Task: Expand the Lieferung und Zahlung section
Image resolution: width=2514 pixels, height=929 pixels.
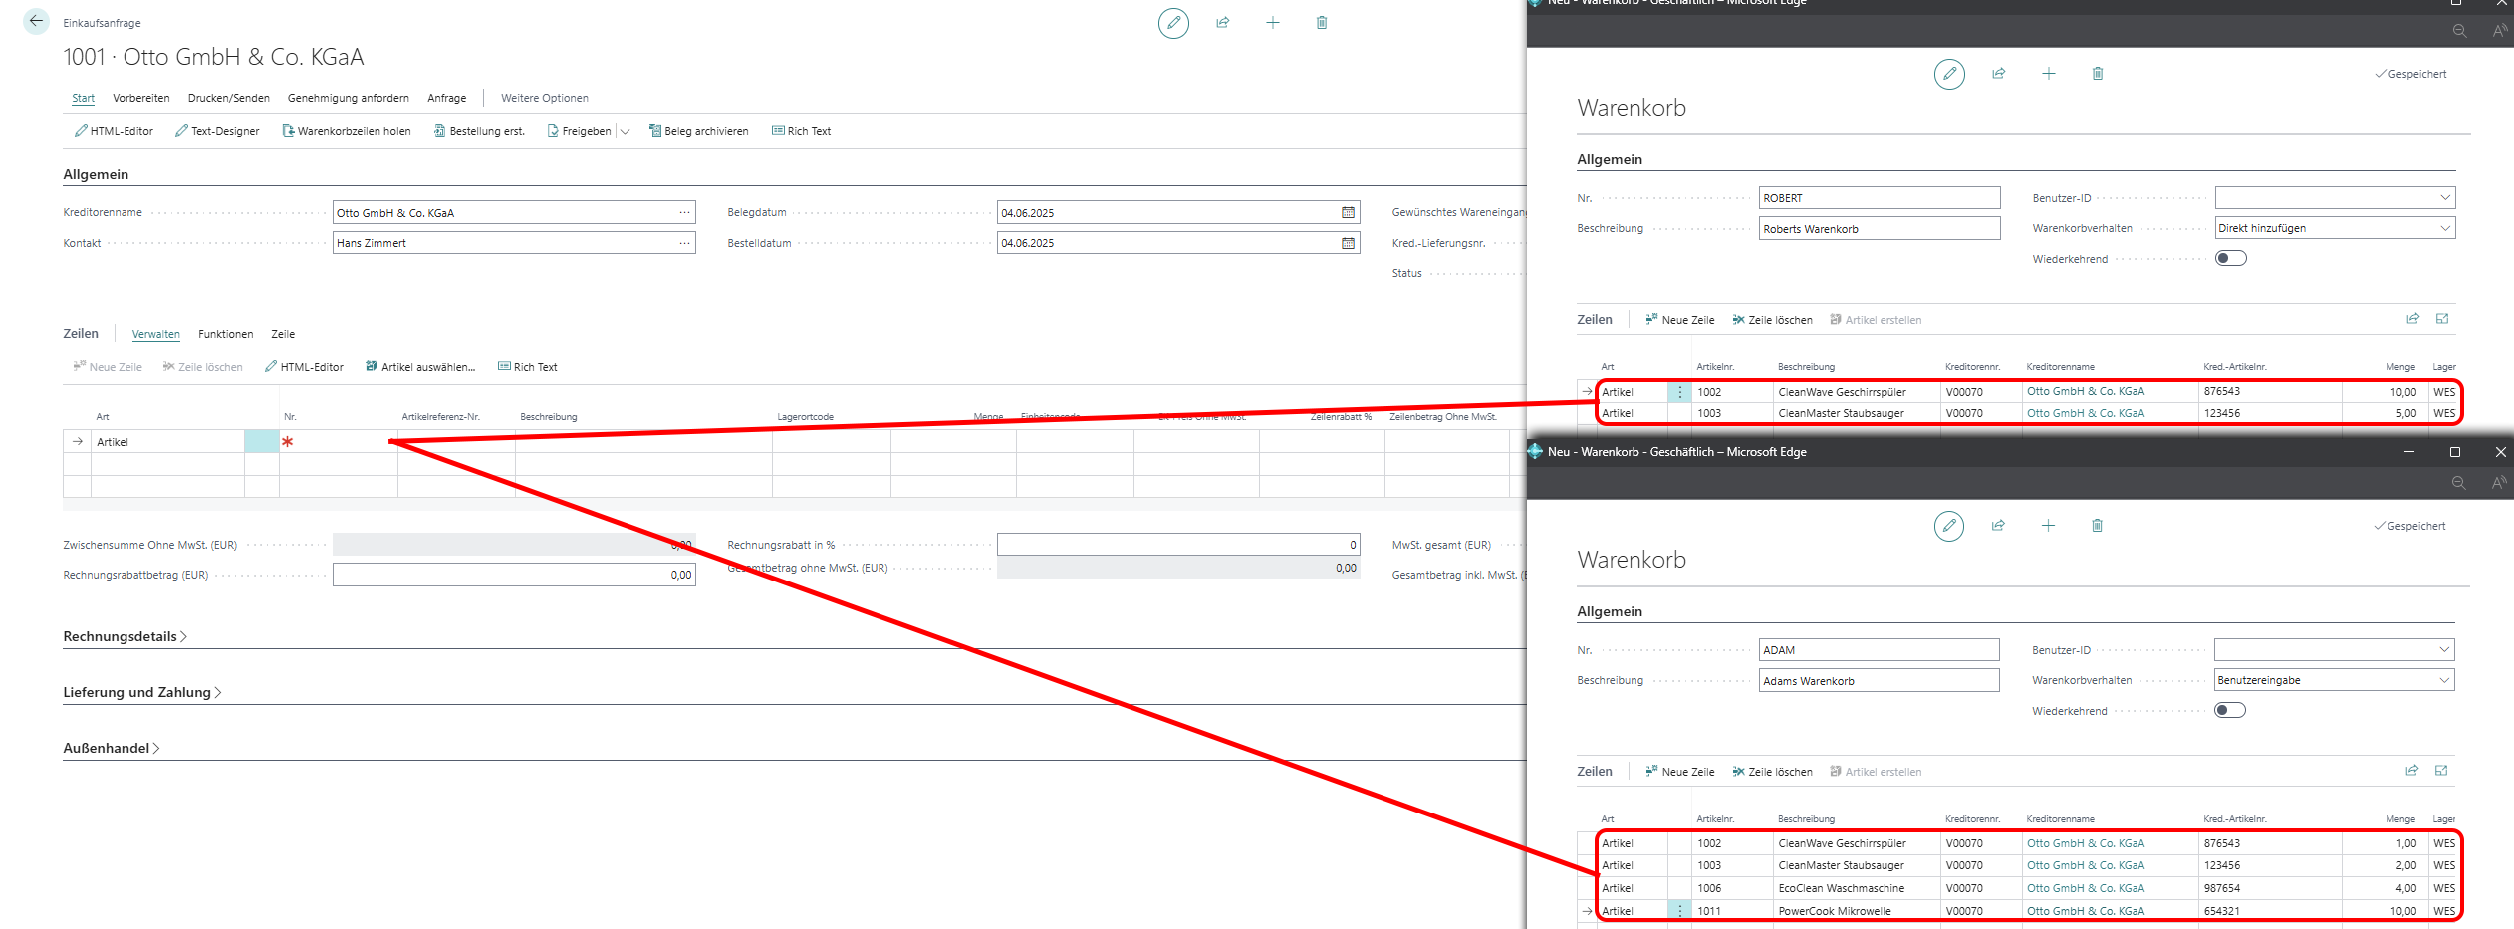Action: pyautogui.click(x=141, y=693)
